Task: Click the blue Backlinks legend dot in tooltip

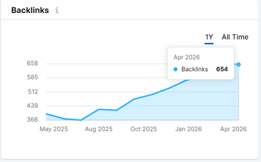Action: (x=176, y=69)
